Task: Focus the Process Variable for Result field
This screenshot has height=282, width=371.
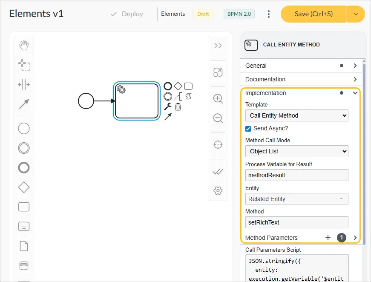Action: pos(297,175)
